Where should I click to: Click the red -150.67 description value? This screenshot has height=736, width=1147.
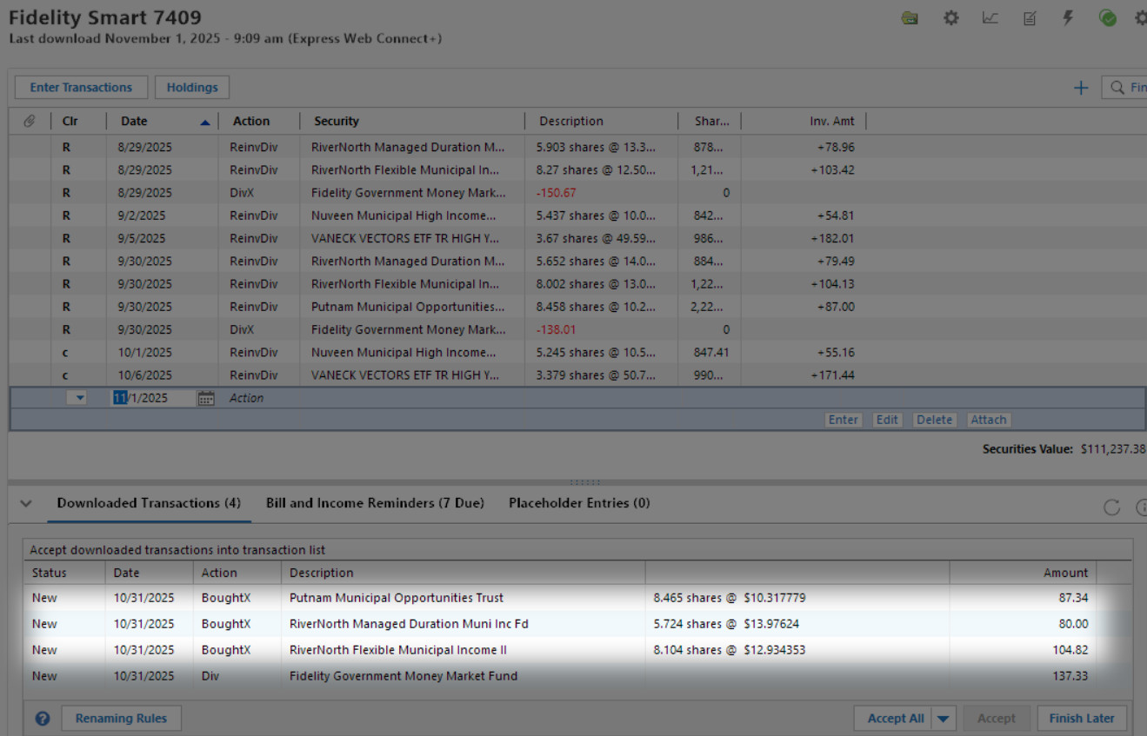point(557,193)
